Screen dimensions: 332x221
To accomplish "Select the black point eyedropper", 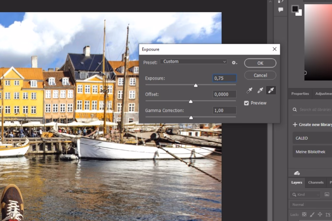I will [250, 90].
